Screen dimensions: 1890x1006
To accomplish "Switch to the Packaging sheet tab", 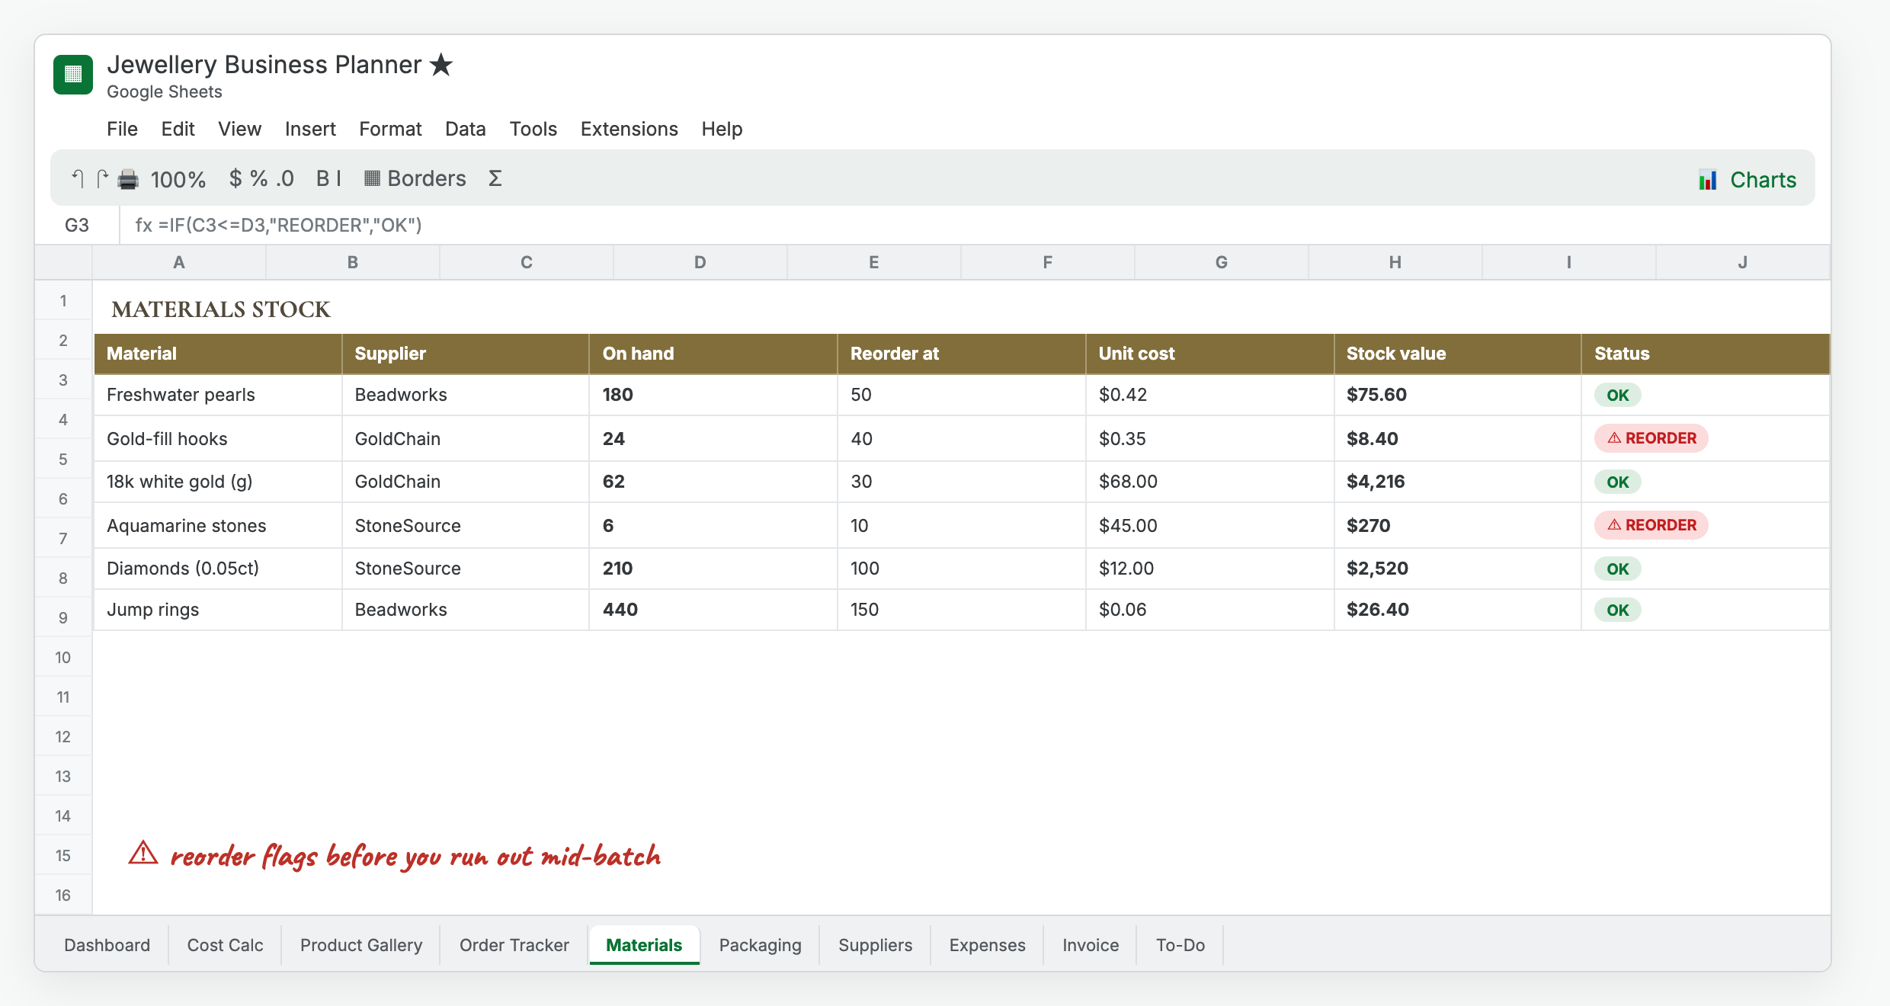I will 760,945.
